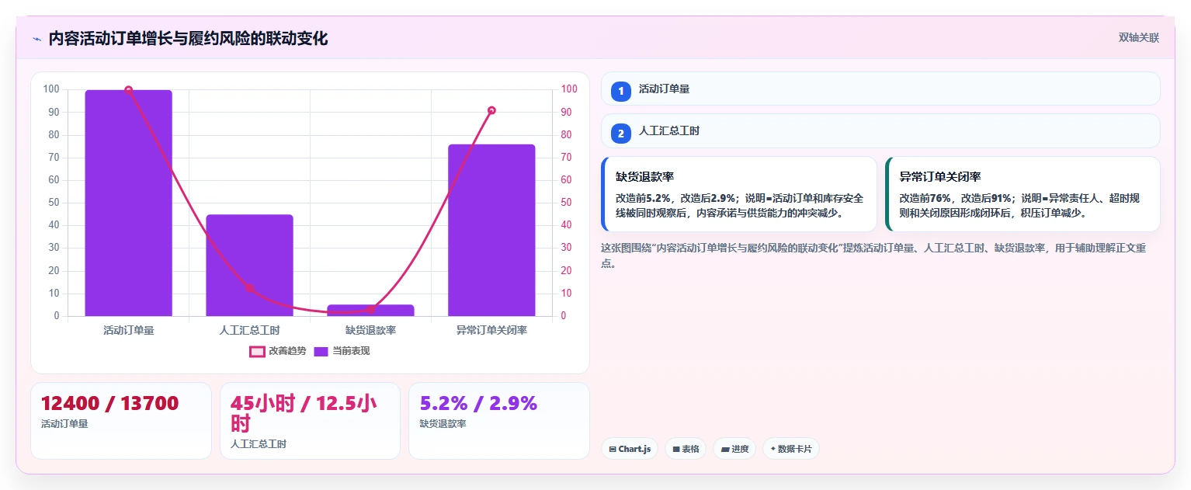Click 活动订单量 caption under 12400 / 13700
This screenshot has width=1191, height=490.
tap(64, 424)
